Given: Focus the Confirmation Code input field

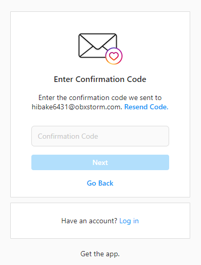Looking at the screenshot, I should point(100,136).
